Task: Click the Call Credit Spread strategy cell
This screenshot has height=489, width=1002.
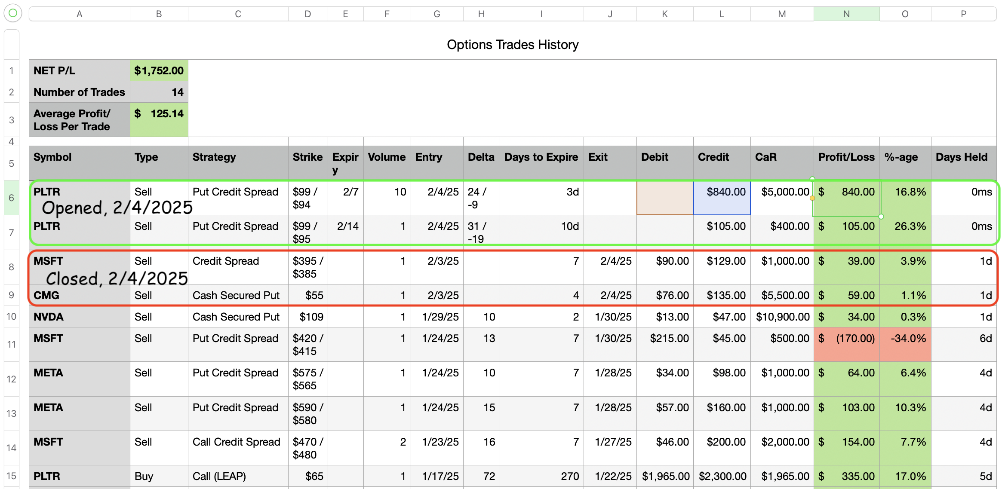Action: click(238, 448)
